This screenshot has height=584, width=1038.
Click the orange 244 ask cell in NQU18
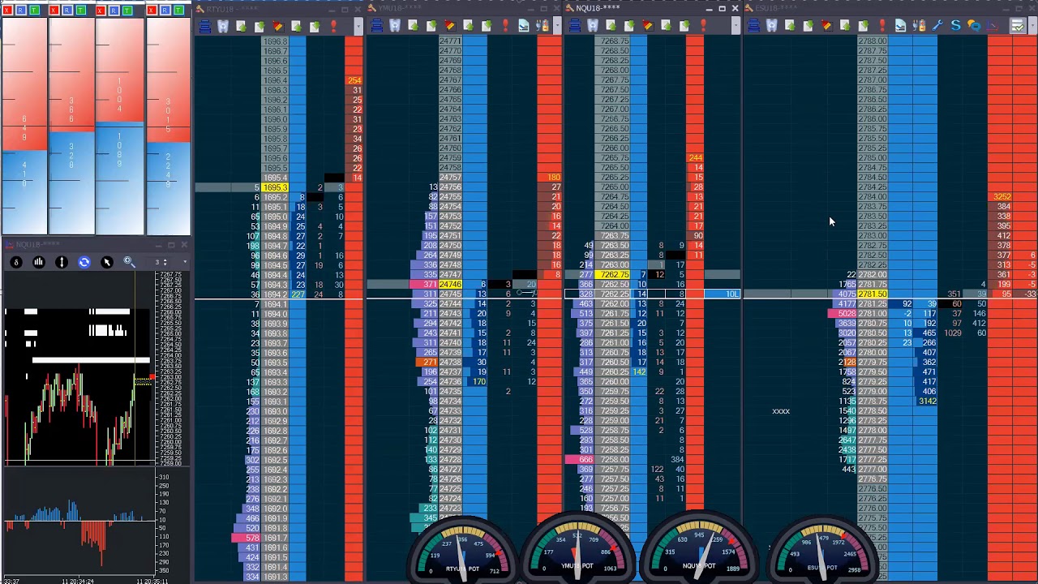pyautogui.click(x=695, y=158)
